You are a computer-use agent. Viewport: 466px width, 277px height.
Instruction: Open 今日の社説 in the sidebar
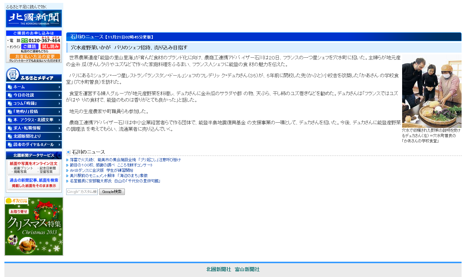tap(34, 95)
